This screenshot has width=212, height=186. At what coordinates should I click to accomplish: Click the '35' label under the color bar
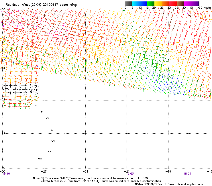click(x=176, y=8)
